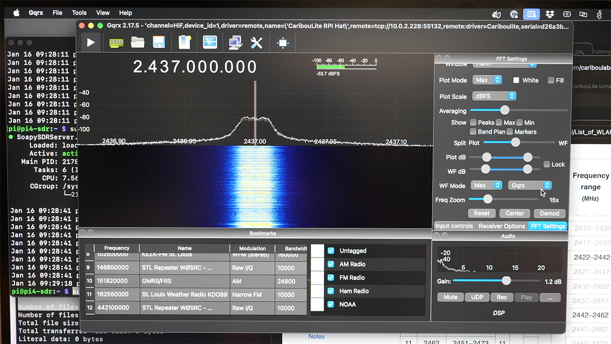Open remote control settings wrench icon
The height and width of the screenshot is (344, 611).
257,42
